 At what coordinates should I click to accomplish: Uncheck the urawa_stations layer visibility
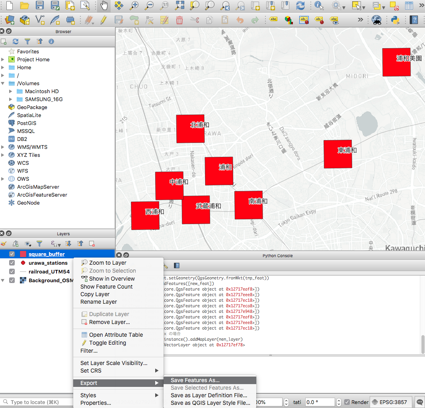12,263
